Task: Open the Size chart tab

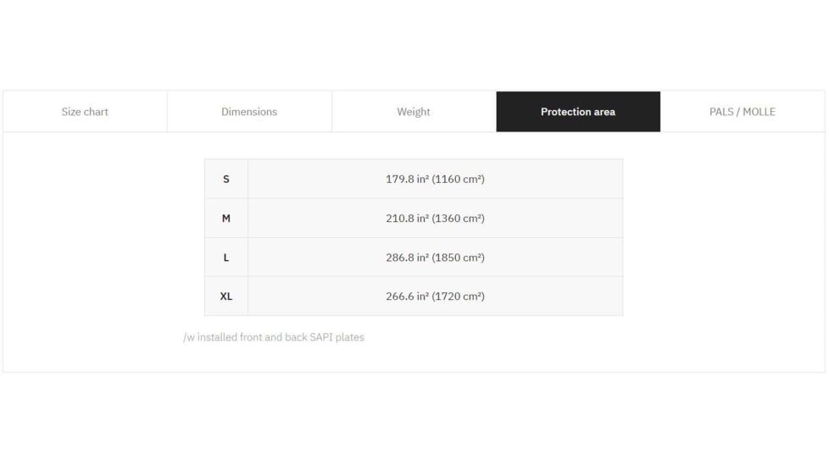Action: tap(85, 112)
